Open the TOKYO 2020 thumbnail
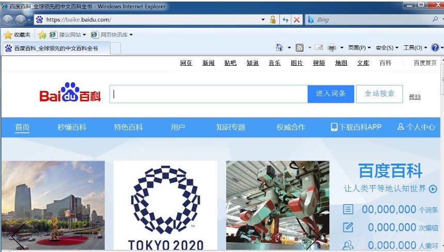This screenshot has height=252, width=444. [x=165, y=205]
